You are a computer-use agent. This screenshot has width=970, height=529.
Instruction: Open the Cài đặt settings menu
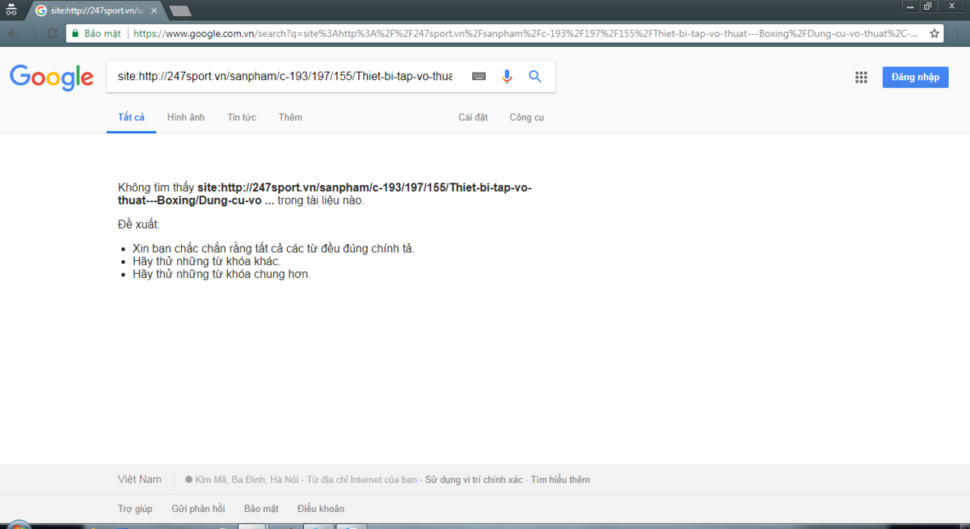tap(473, 117)
